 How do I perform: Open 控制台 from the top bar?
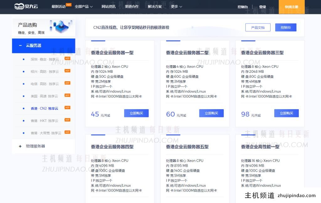tap(242, 6)
